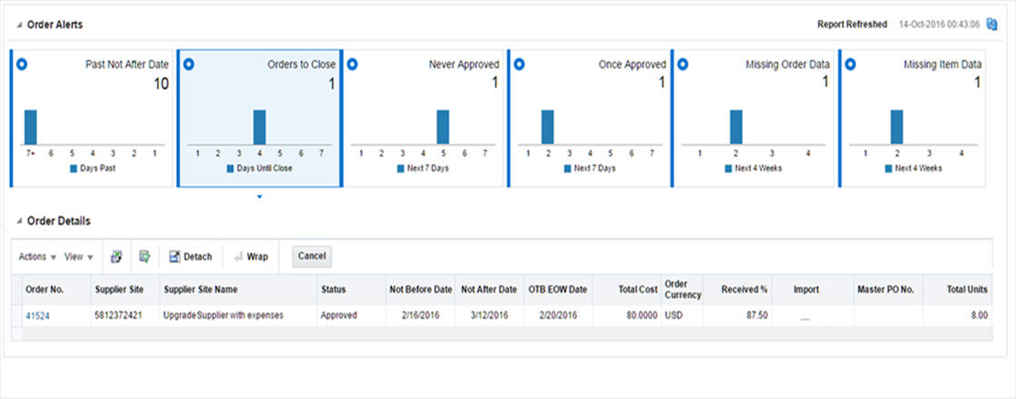Click the OTB EOW Date column header
The height and width of the screenshot is (399, 1016).
pos(558,289)
